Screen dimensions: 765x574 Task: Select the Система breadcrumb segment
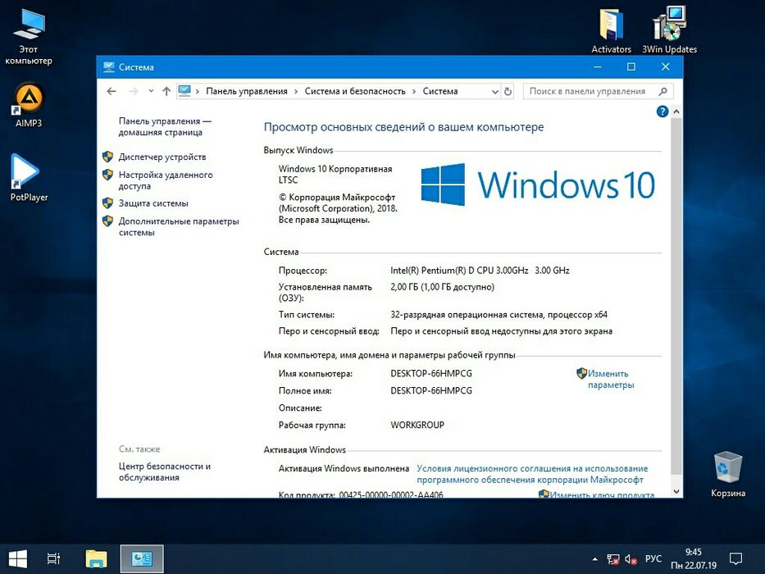[x=440, y=91]
